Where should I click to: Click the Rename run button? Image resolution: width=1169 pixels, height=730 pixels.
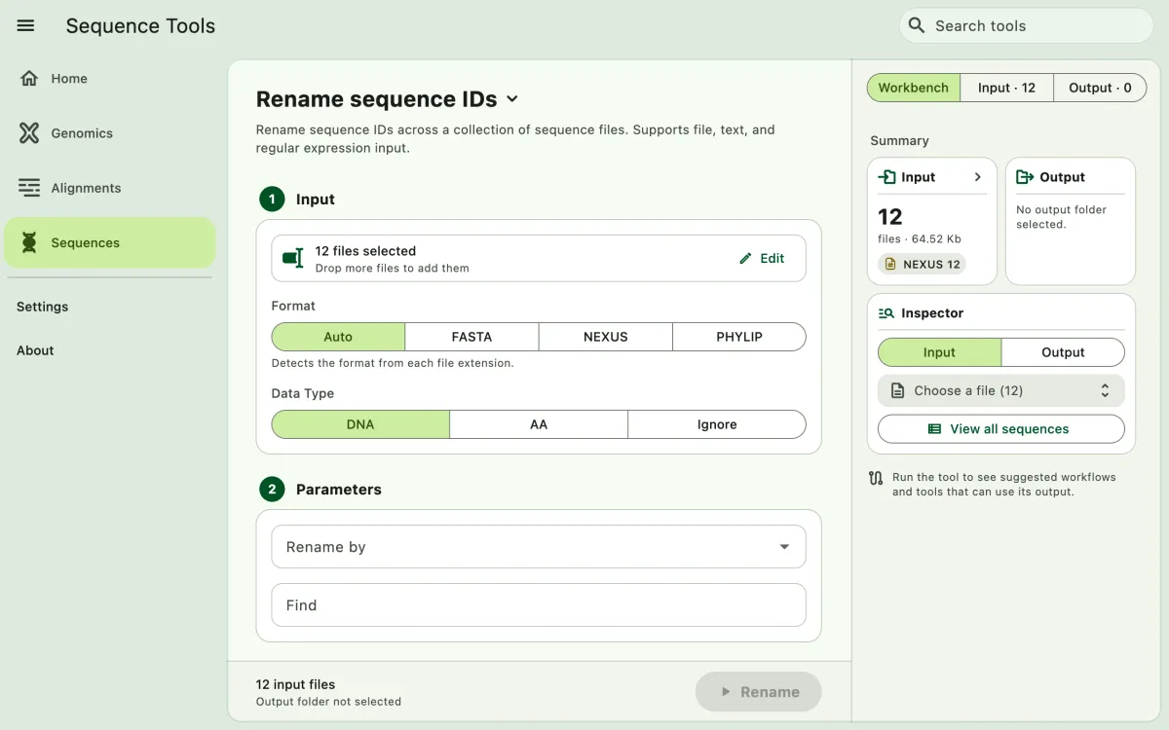pyautogui.click(x=759, y=692)
